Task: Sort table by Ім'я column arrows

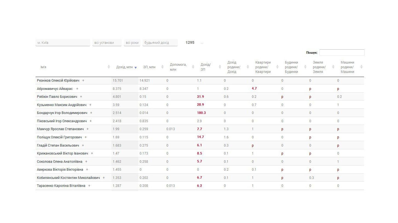Action: pos(109,67)
